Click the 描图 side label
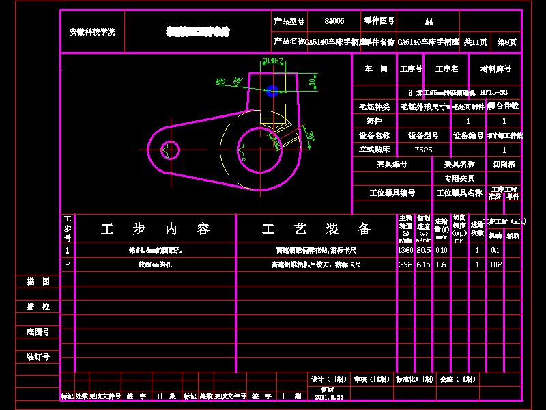The height and width of the screenshot is (410, 546). [38, 282]
